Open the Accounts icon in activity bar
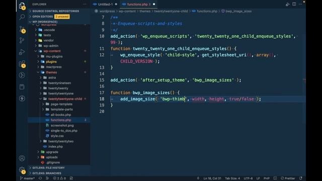 coord(22,158)
